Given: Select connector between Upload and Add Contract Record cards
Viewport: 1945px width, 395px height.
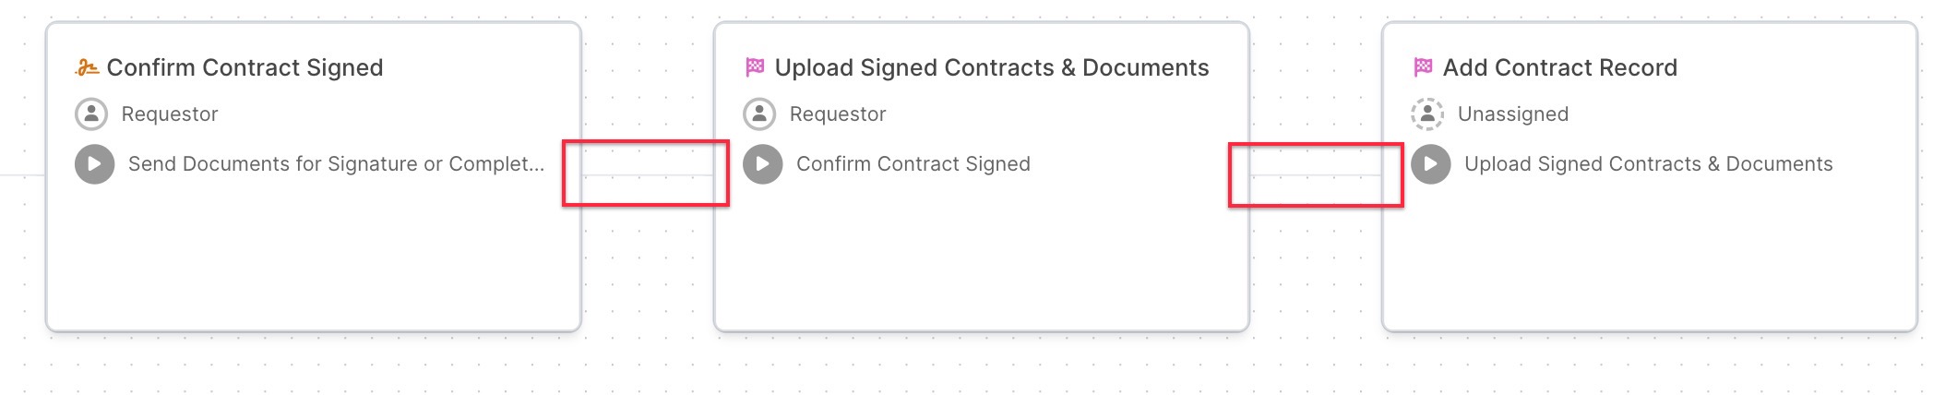Looking at the screenshot, I should pyautogui.click(x=1316, y=175).
